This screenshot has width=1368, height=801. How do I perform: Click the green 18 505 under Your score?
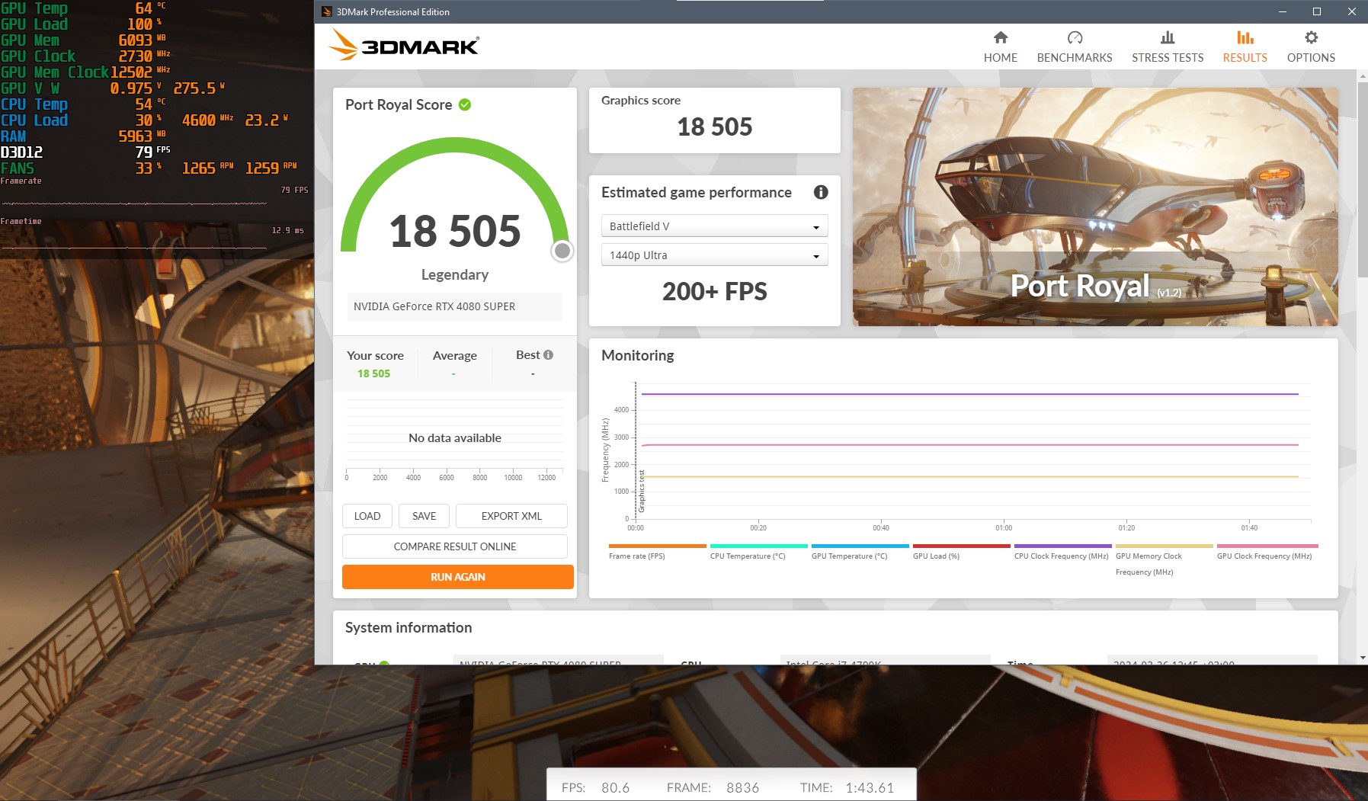pyautogui.click(x=373, y=373)
